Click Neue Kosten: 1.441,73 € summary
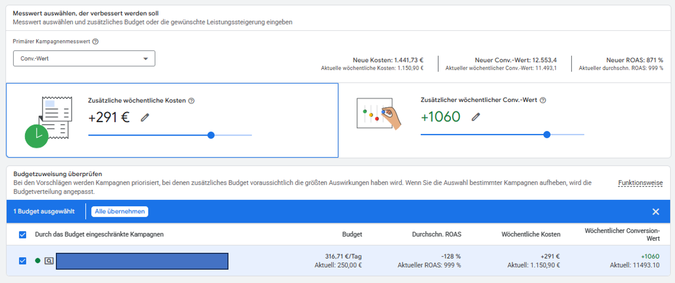 388,60
